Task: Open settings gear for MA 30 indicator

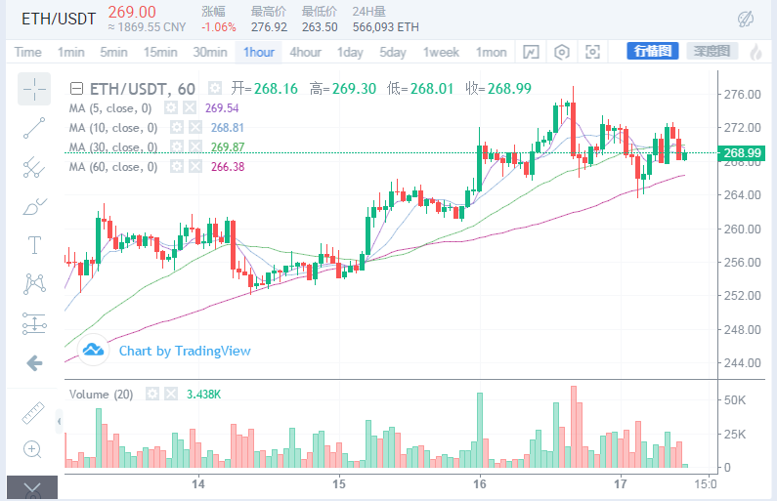Action: click(x=176, y=147)
